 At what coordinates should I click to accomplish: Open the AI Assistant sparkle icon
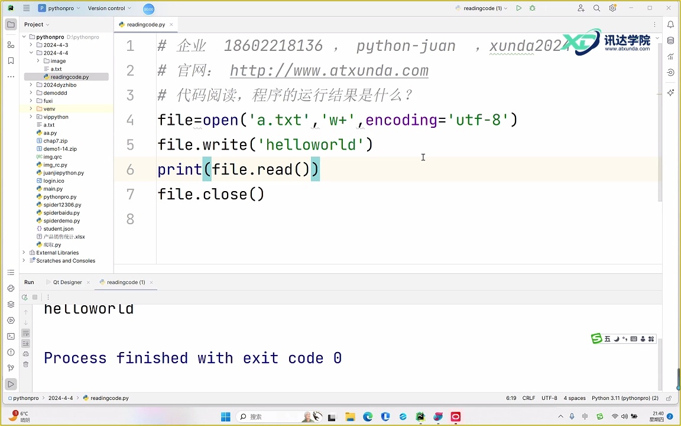[x=671, y=93]
